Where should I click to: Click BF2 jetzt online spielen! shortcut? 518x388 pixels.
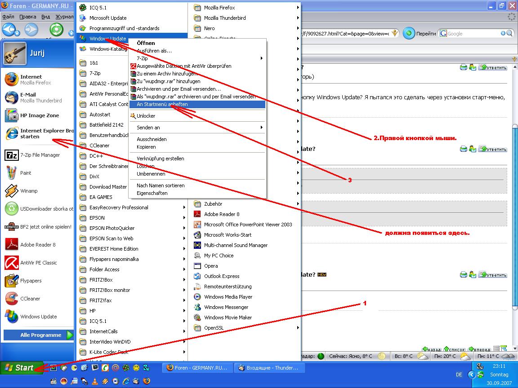37,227
